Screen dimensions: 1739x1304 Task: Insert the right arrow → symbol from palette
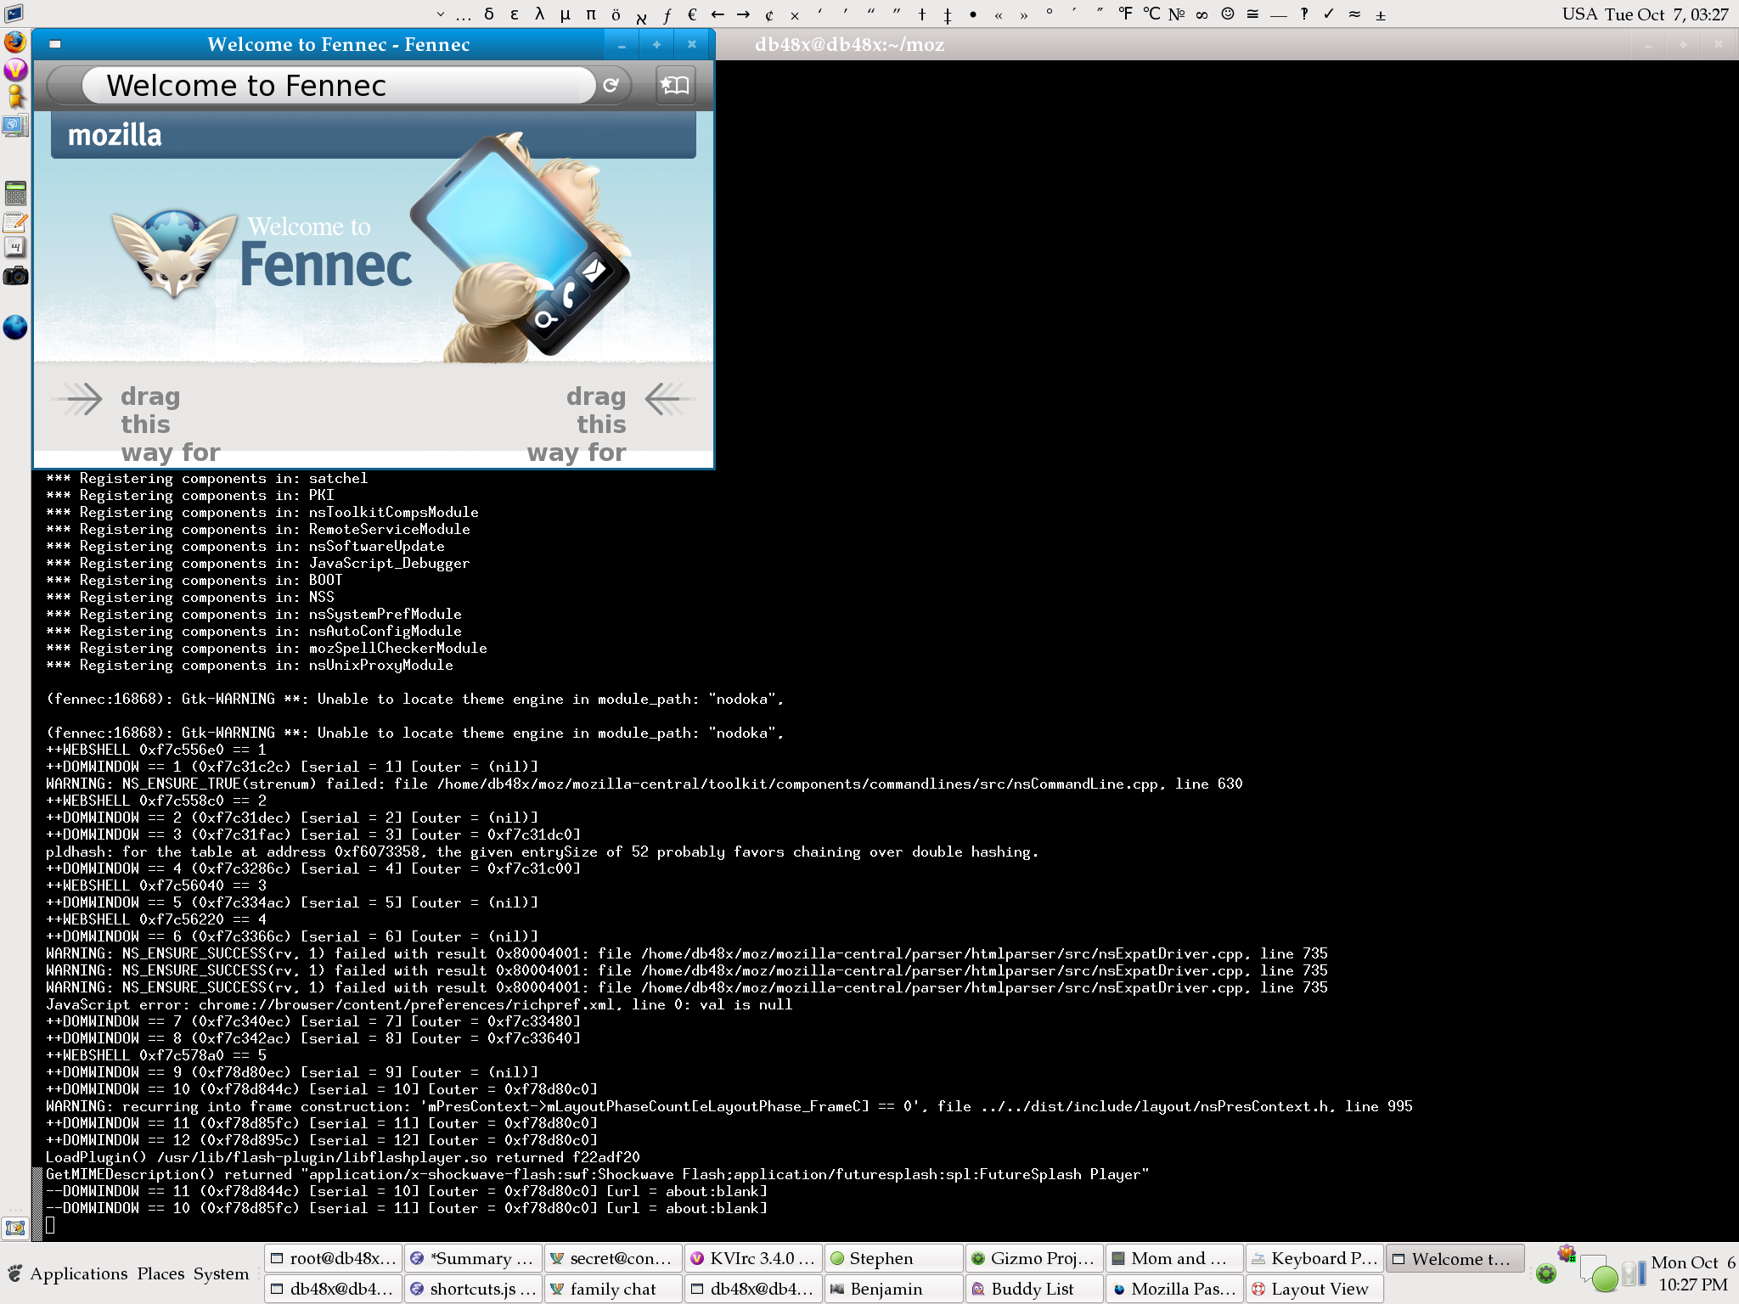743,14
